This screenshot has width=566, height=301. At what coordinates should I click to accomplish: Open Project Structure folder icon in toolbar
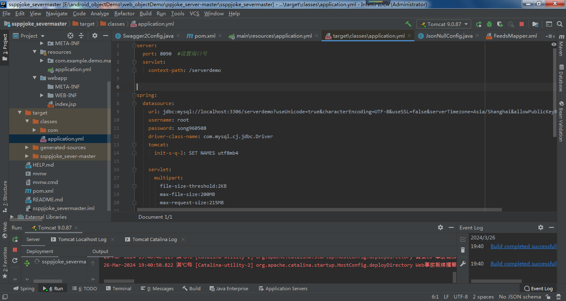[535, 24]
